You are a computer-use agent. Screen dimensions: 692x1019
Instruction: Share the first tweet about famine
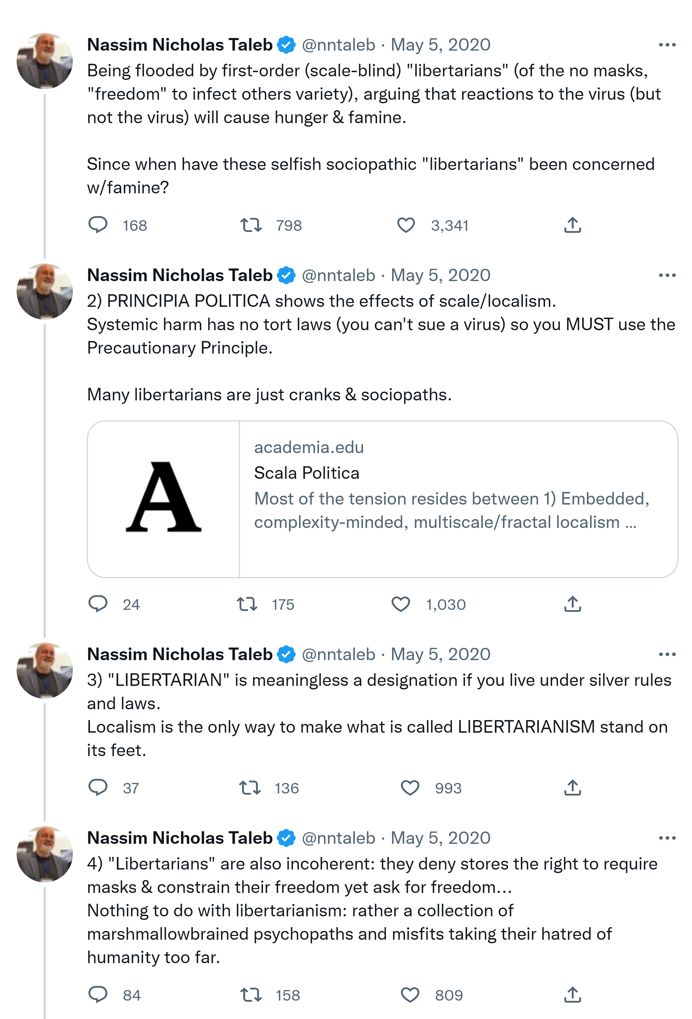click(x=572, y=225)
